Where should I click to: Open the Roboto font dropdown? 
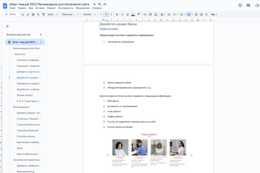[x=89, y=14]
